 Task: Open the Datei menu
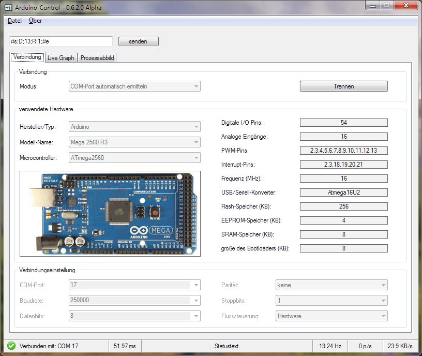click(14, 21)
